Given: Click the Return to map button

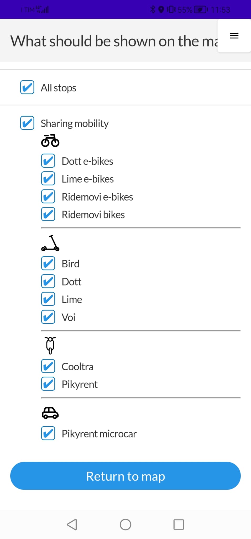Looking at the screenshot, I should (125, 476).
